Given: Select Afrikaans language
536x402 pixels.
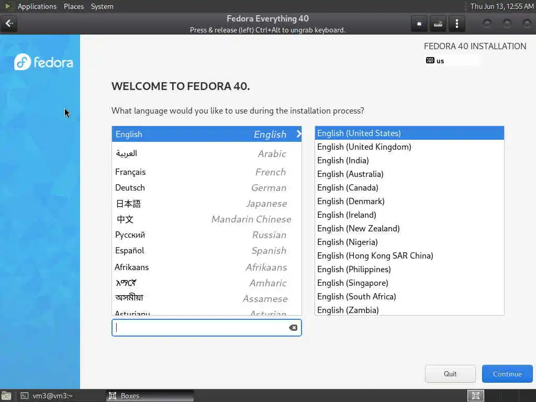Looking at the screenshot, I should tap(207, 267).
